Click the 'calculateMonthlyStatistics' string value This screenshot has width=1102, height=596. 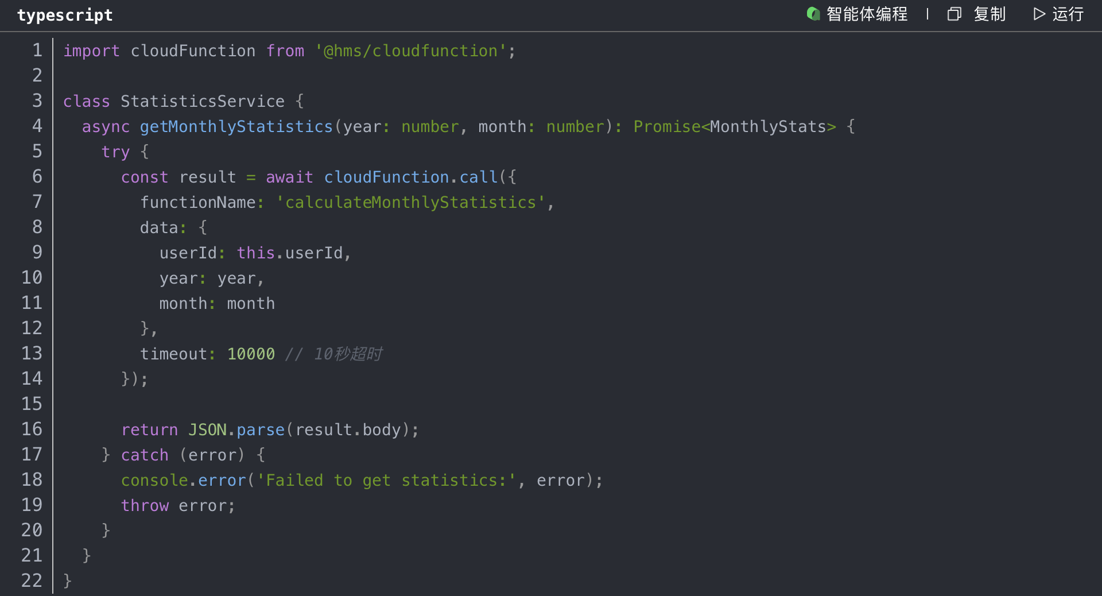410,203
